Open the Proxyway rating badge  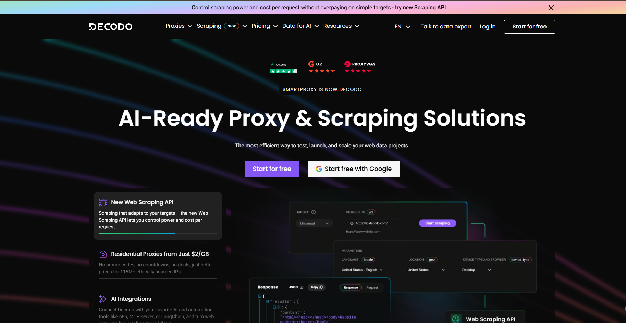pyautogui.click(x=360, y=67)
